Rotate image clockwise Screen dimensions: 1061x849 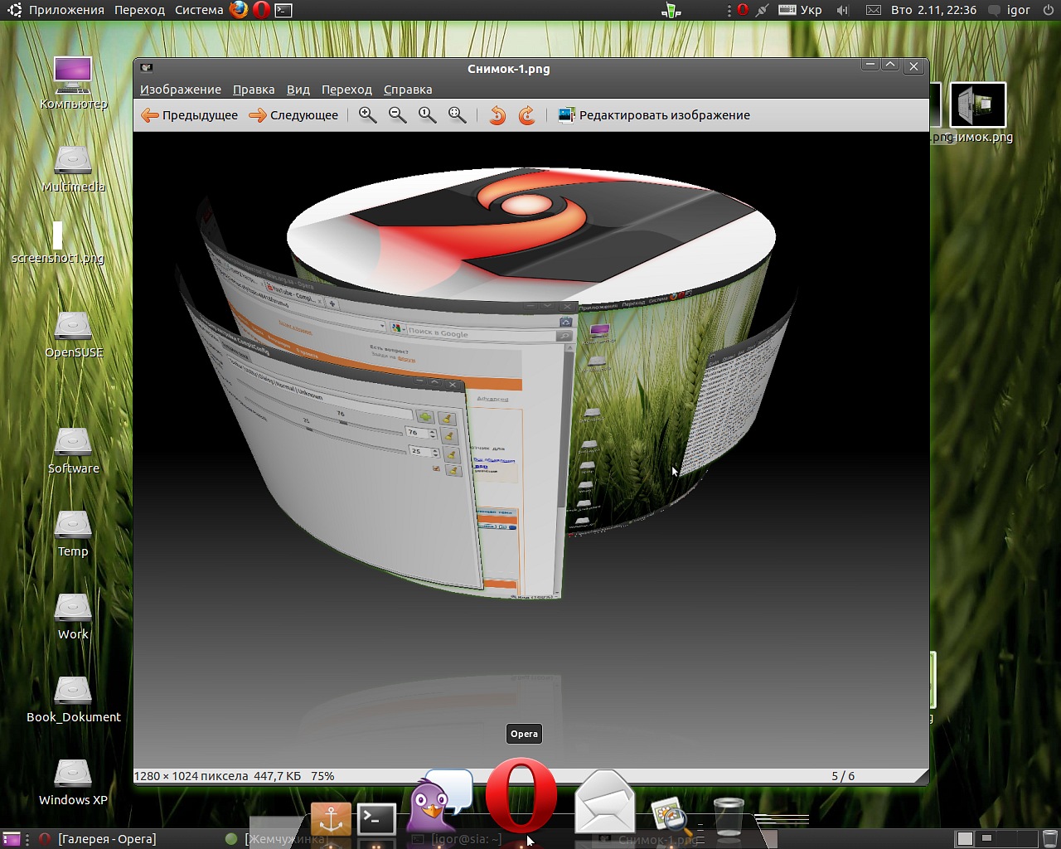[x=527, y=115]
